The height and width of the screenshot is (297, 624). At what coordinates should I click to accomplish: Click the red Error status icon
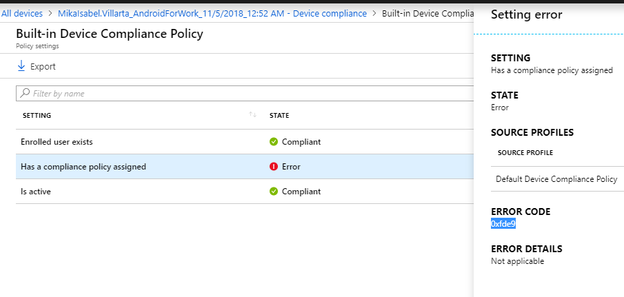(x=274, y=167)
